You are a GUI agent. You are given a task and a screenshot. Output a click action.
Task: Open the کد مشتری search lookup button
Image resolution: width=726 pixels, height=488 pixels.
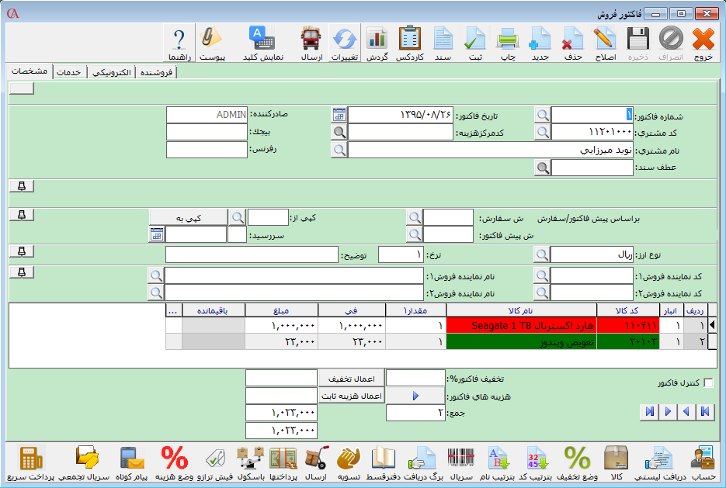point(542,132)
